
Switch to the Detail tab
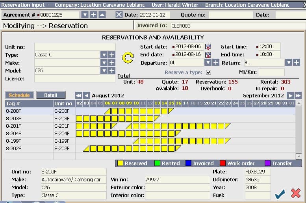pyautogui.click(x=50, y=95)
